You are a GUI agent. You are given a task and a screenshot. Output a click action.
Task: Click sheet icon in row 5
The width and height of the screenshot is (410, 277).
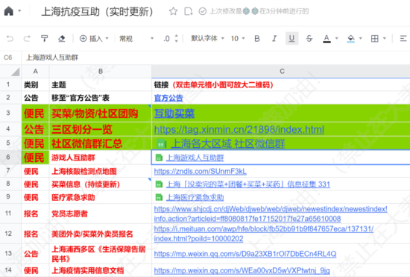[161, 143]
